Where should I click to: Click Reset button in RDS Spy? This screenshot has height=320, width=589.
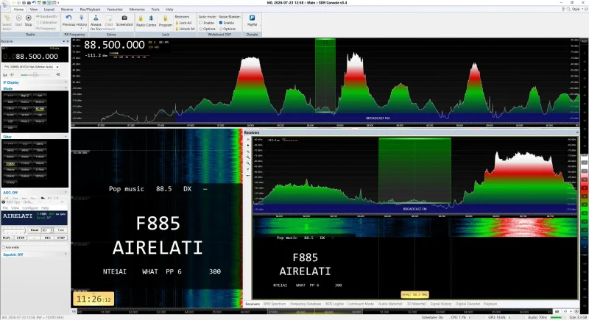coord(34,230)
